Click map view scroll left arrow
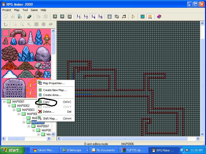This screenshot has height=154, width=206. tap(59, 139)
